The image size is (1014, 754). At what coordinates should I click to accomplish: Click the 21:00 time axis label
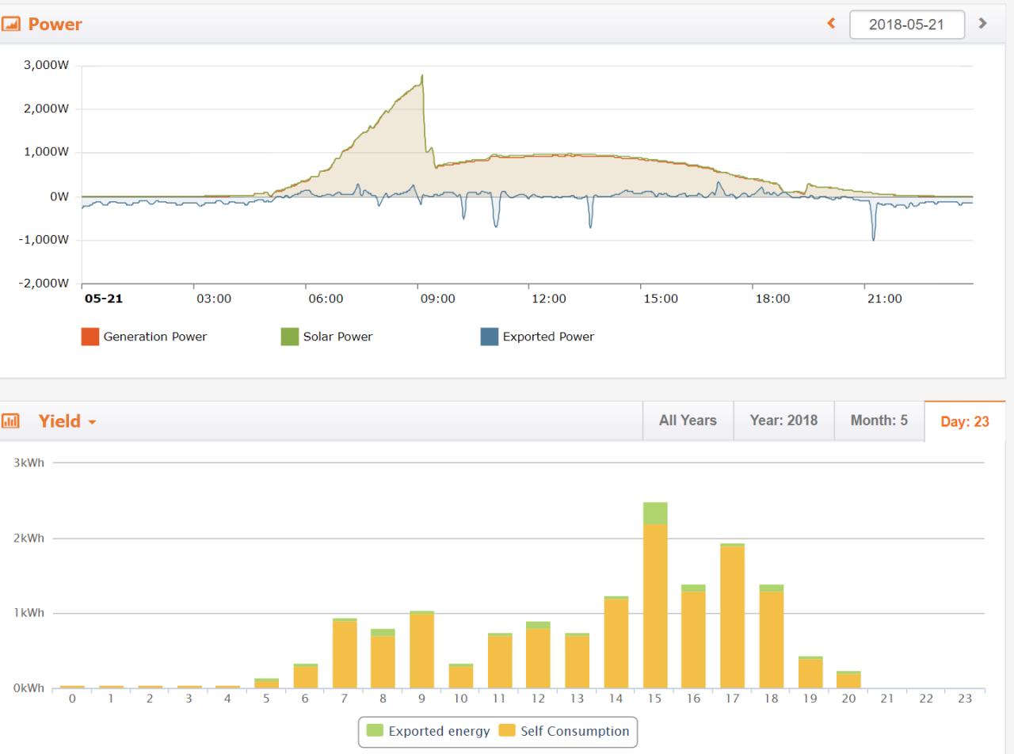pos(884,299)
